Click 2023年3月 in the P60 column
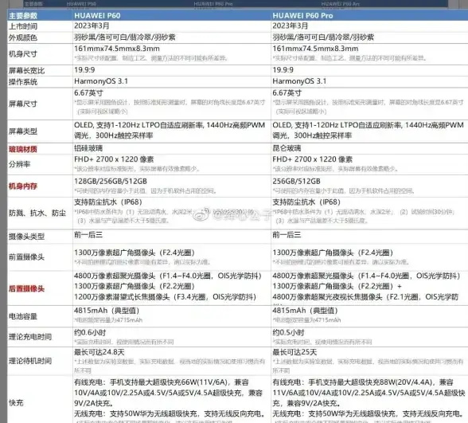468x423 pixels. pos(92,26)
